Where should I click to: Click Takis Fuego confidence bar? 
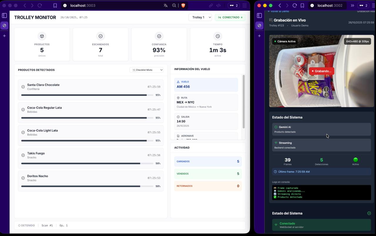point(87,163)
